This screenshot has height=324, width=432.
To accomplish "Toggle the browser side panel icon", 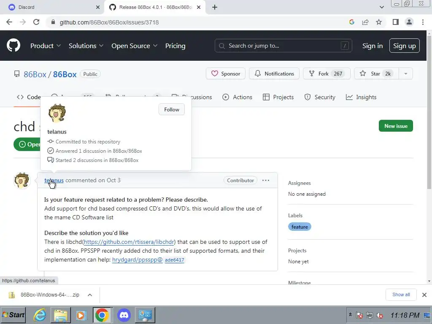I will coord(396,22).
